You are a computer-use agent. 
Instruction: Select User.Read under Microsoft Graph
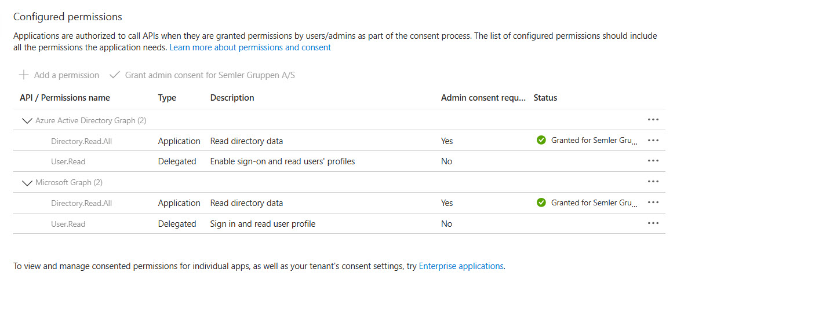click(68, 224)
